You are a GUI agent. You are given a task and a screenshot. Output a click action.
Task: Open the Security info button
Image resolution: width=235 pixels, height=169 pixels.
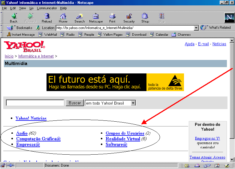(129, 18)
